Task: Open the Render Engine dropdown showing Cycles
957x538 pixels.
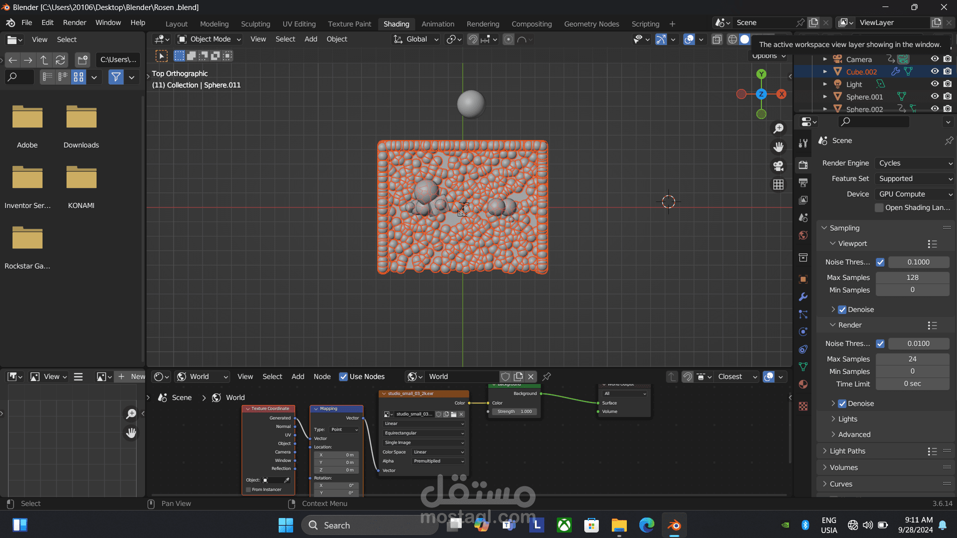Action: click(914, 163)
